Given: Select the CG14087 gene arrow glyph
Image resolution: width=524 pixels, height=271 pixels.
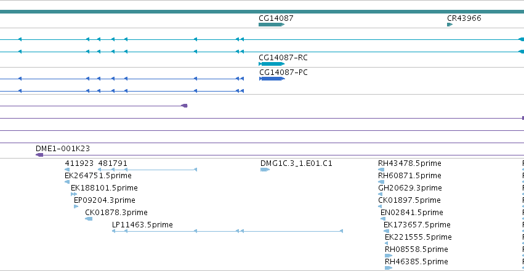Looking at the screenshot, I should click(272, 25).
